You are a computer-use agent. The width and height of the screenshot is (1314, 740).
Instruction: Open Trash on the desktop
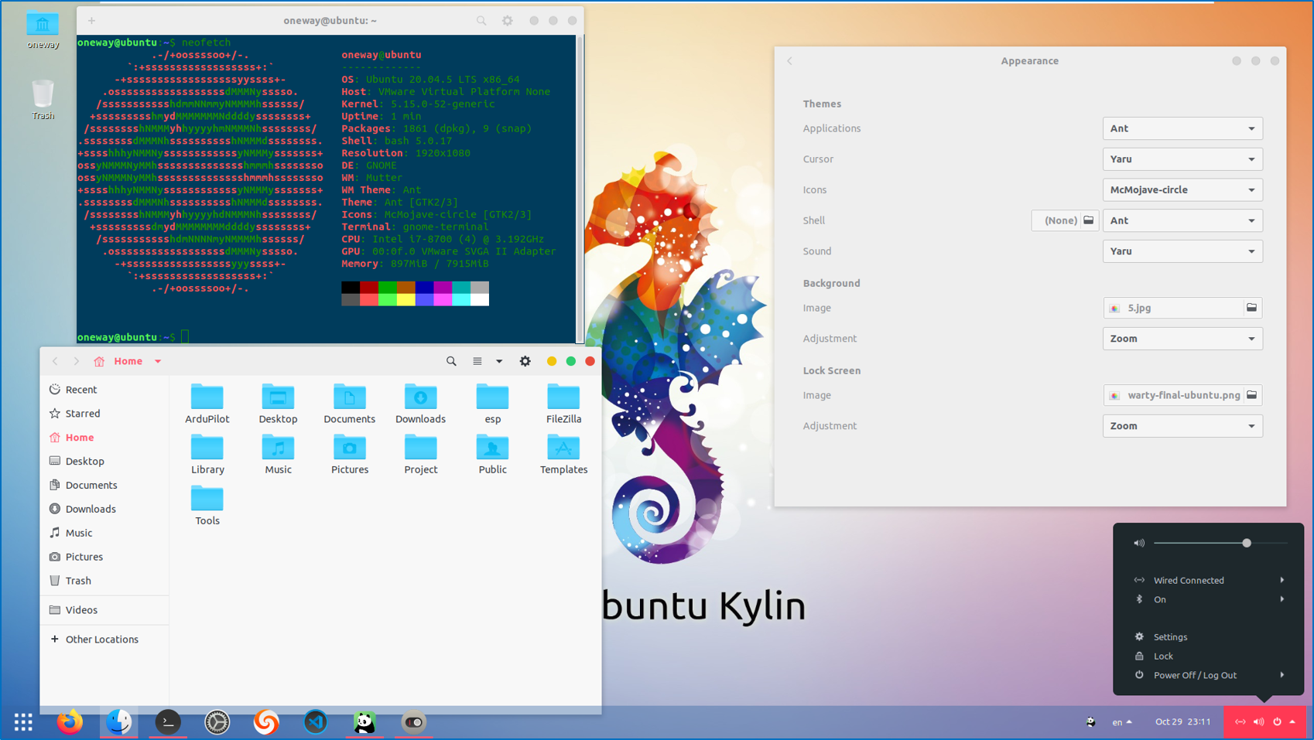pos(43,100)
